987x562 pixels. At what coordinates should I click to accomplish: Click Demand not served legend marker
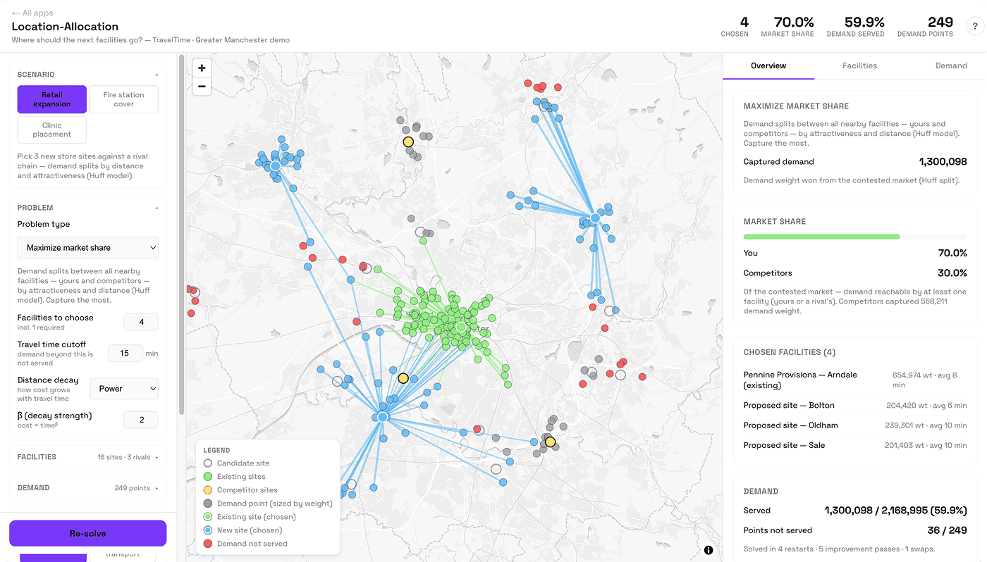(x=207, y=544)
